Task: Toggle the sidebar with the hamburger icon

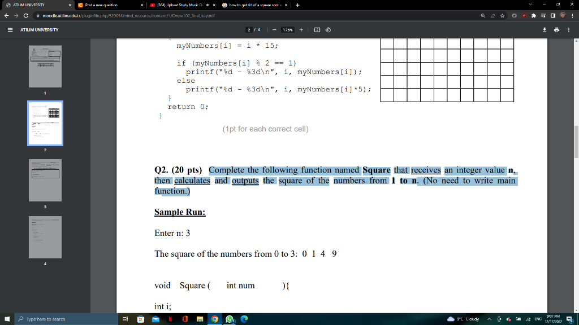Action: point(11,30)
